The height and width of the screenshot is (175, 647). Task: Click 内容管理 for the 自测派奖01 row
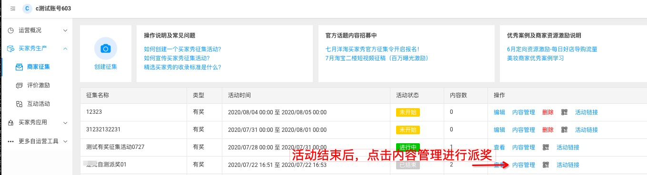coord(524,165)
